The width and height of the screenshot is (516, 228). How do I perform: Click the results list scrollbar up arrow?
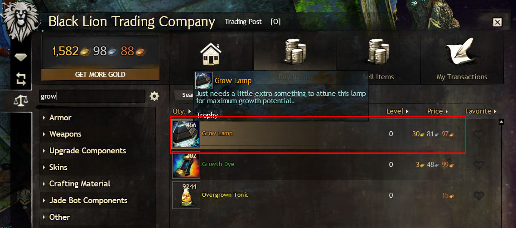click(x=502, y=122)
